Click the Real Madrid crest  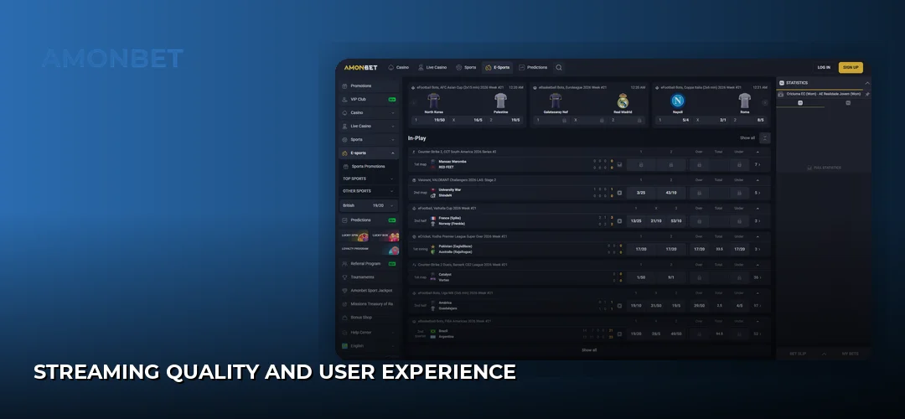click(623, 101)
